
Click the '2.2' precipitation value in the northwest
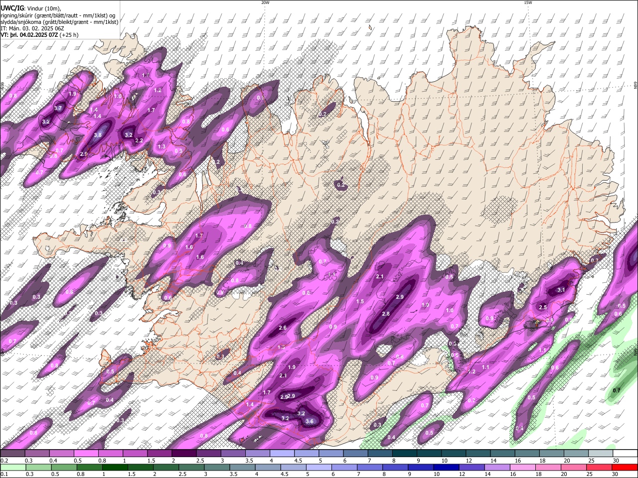click(x=139, y=141)
